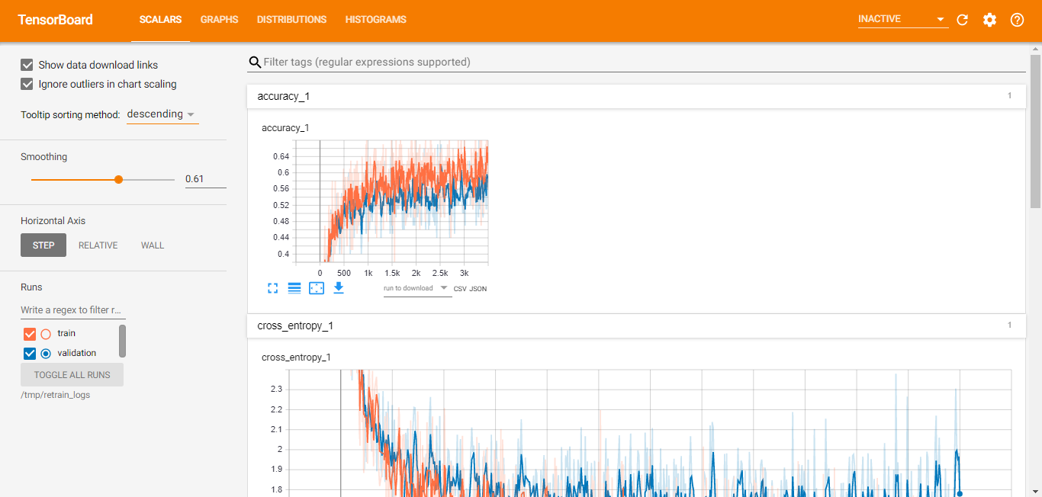Select WALL horizontal axis
The image size is (1042, 497).
153,245
